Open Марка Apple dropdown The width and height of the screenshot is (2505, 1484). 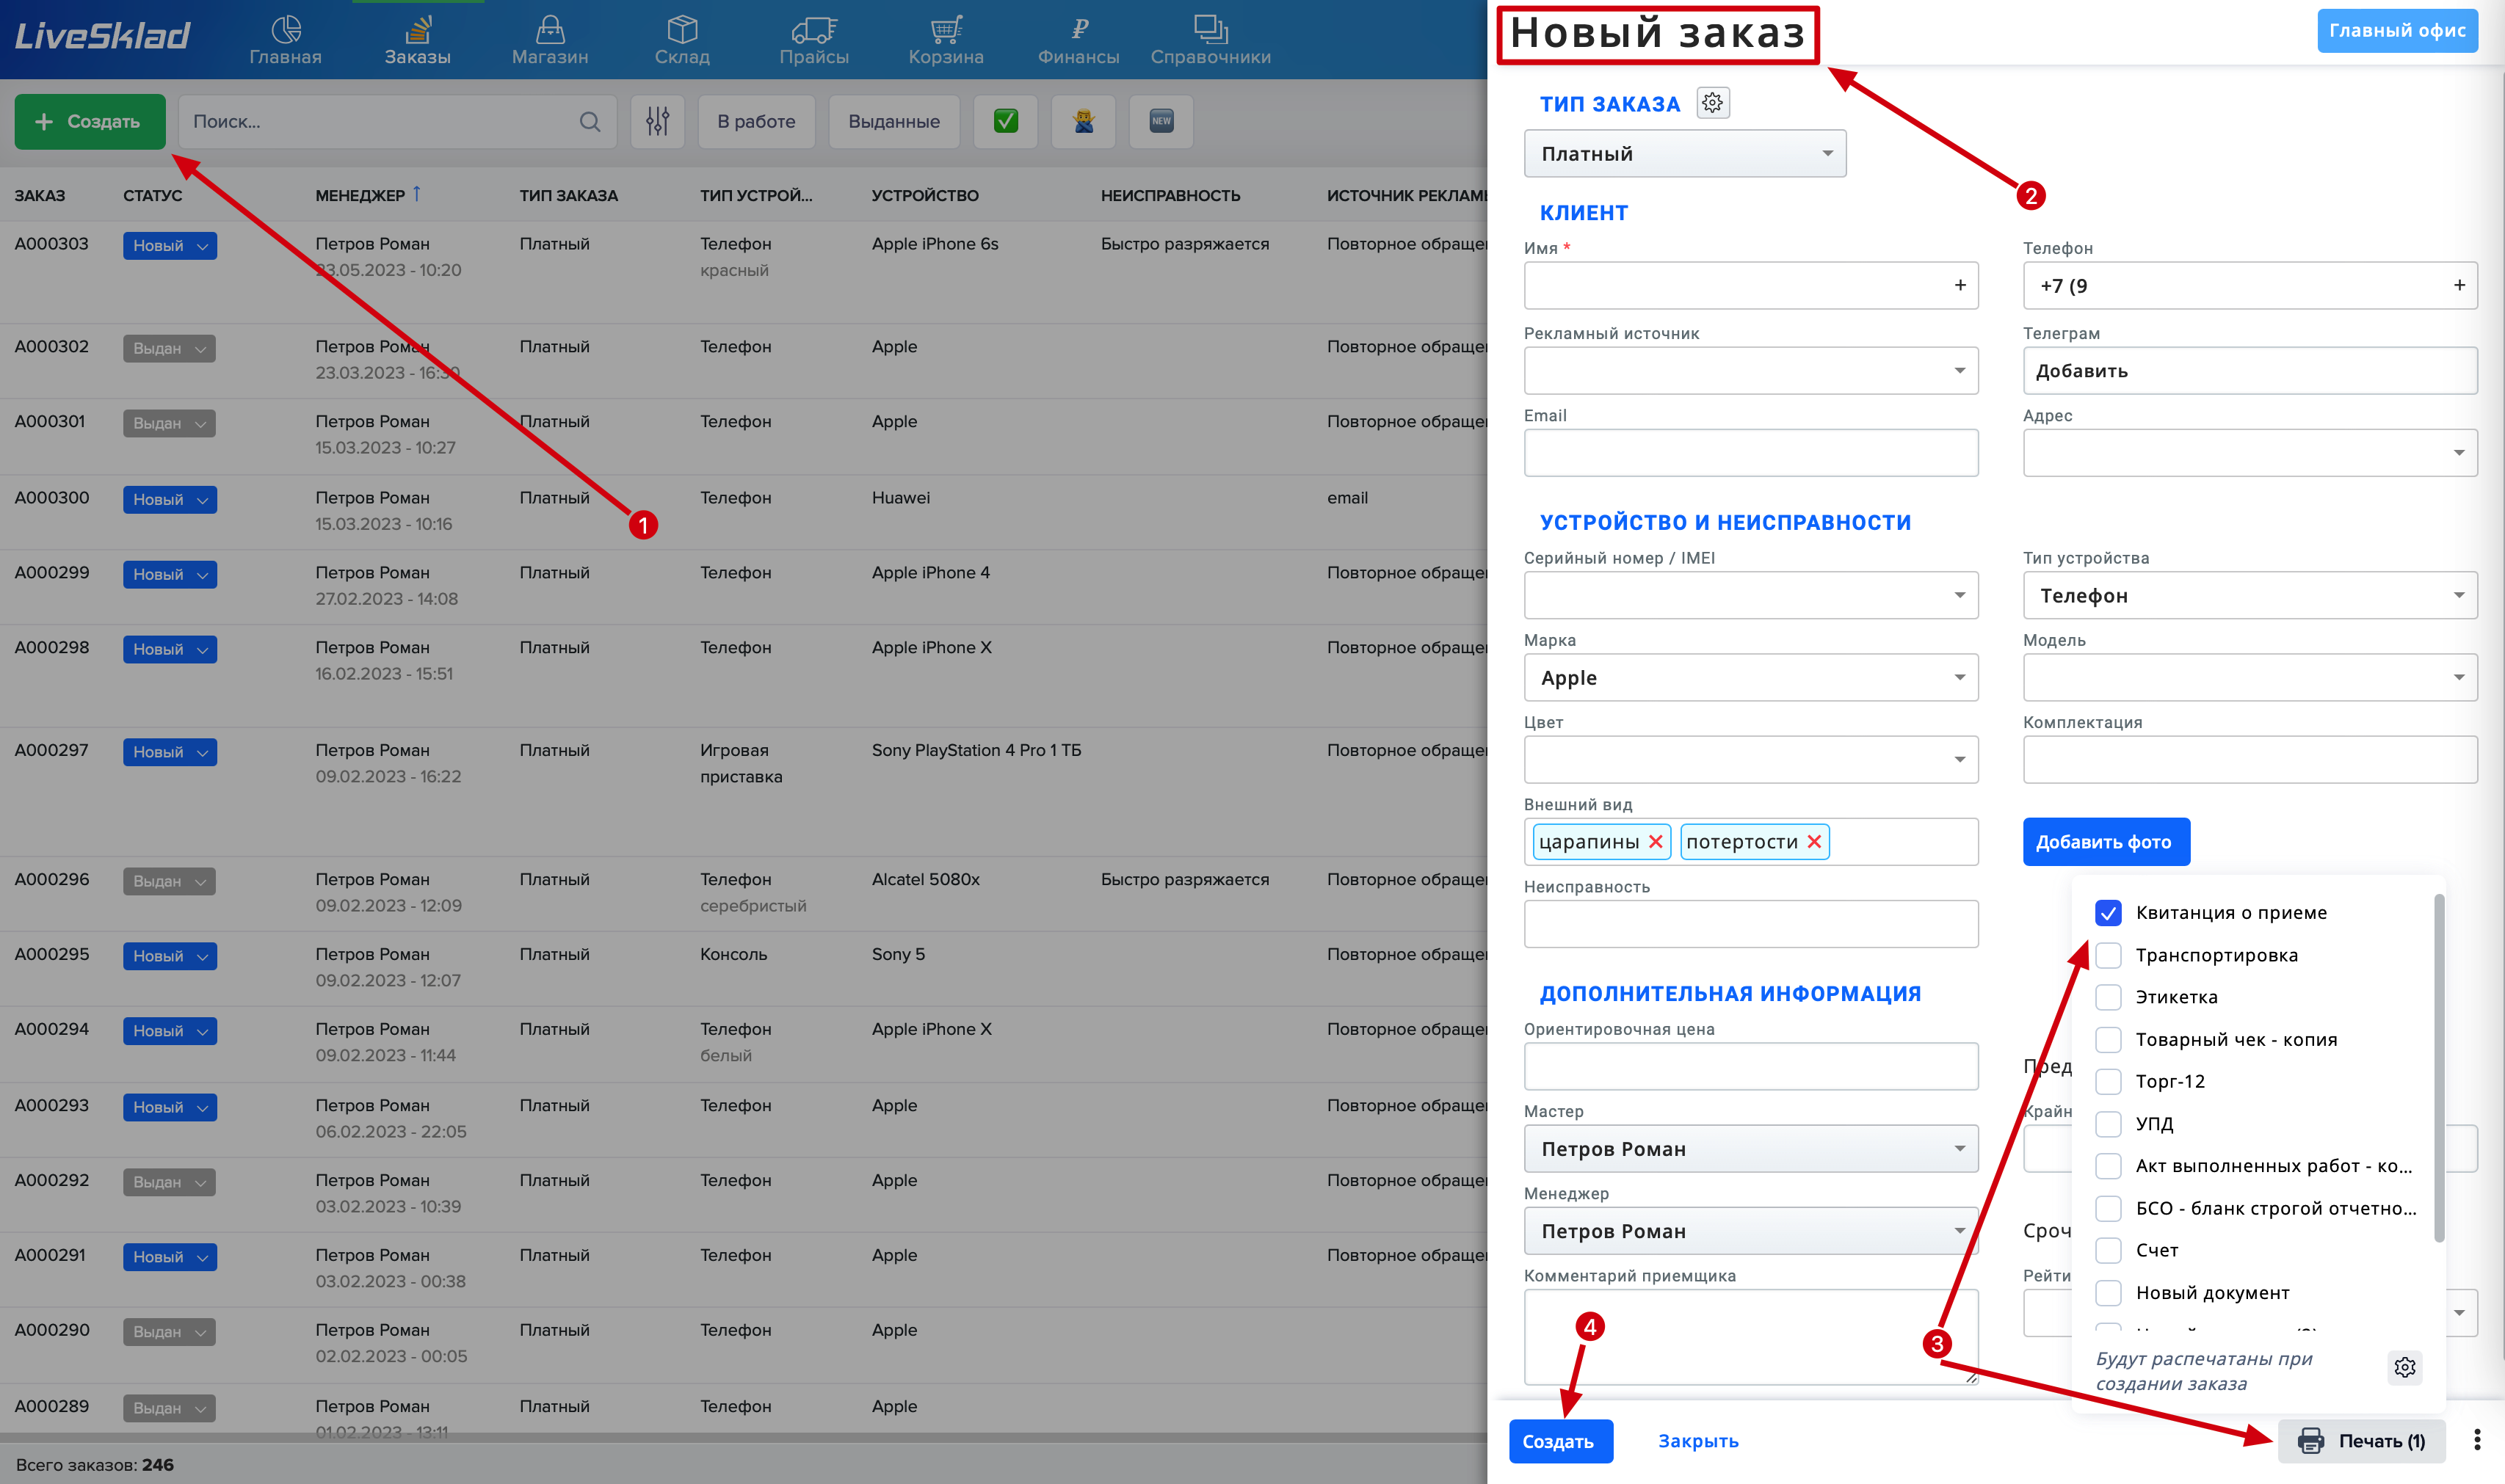pyautogui.click(x=1750, y=678)
